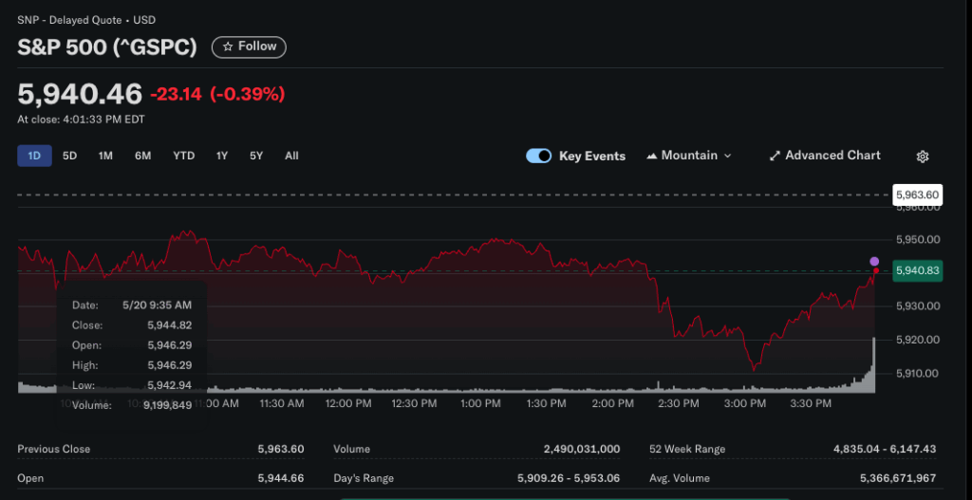Select the All time range tab

291,157
